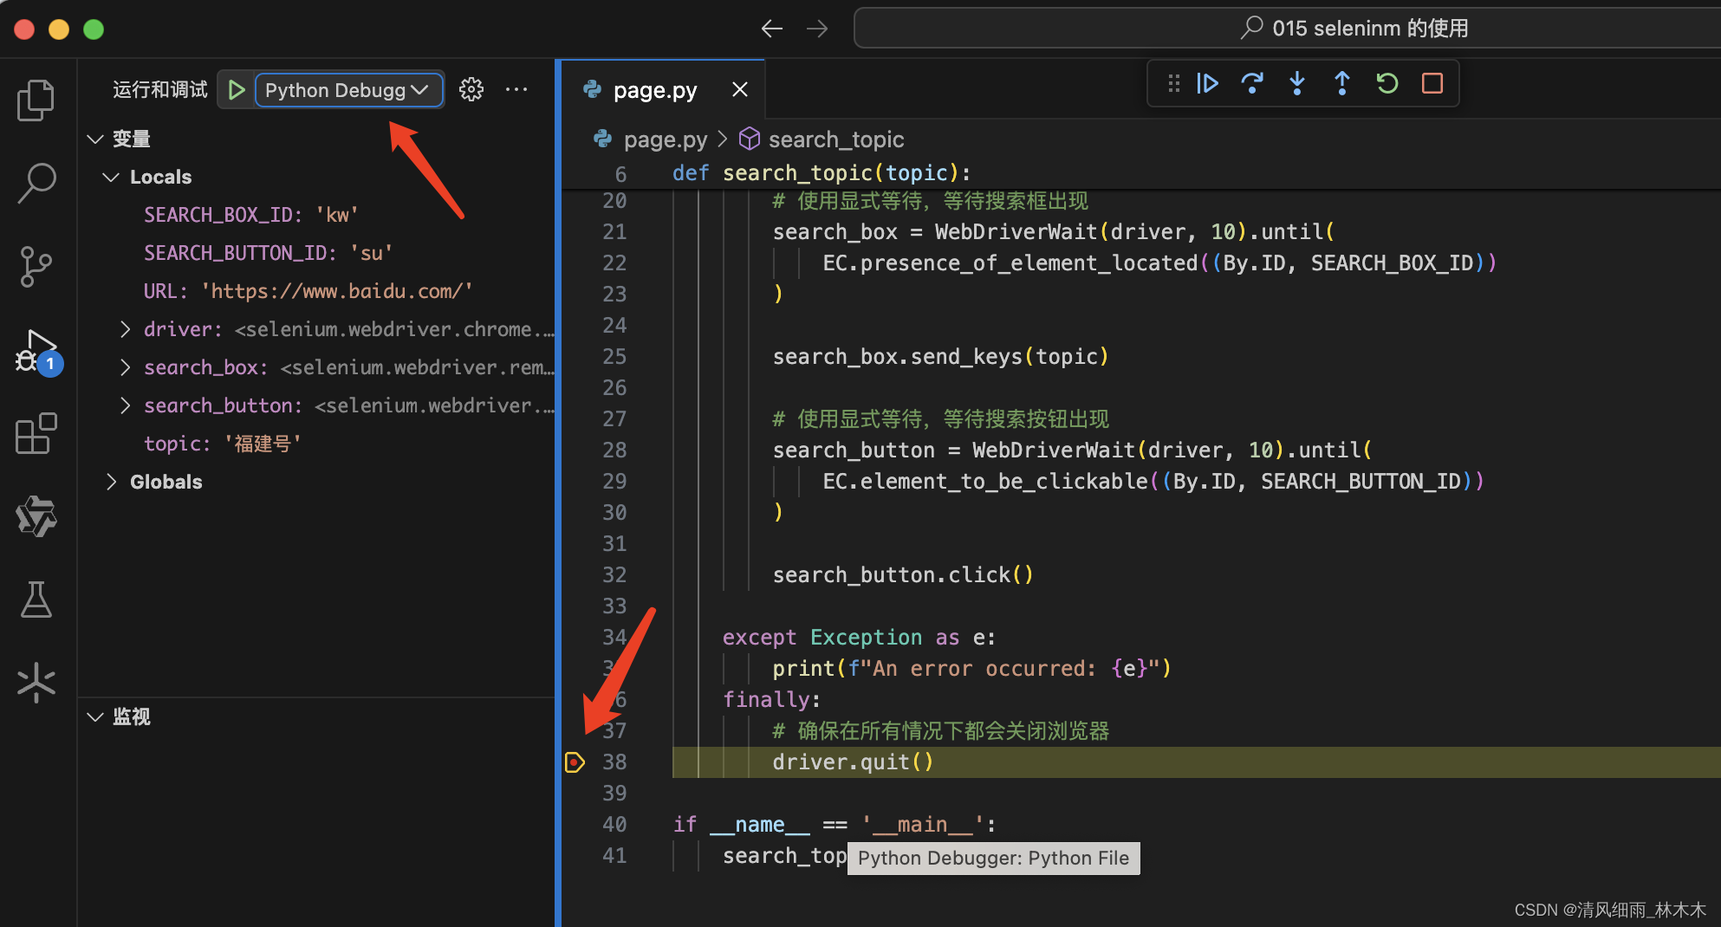Step into in the debug toolbar
Viewport: 1721px width, 927px height.
pyautogui.click(x=1297, y=83)
